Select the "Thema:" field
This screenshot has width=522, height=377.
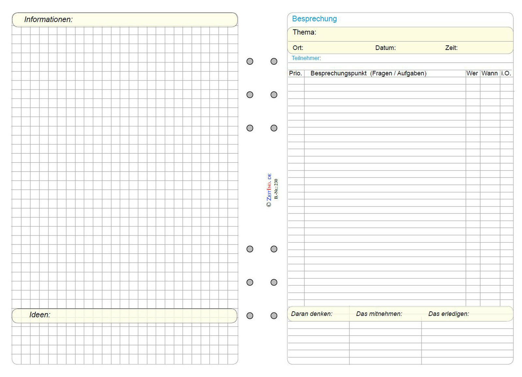point(400,34)
